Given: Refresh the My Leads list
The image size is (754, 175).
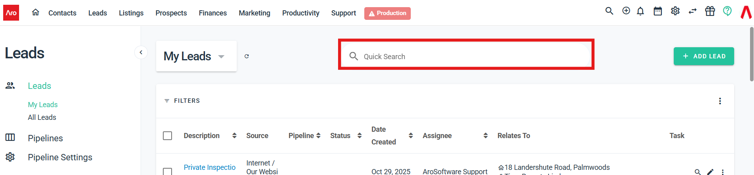Looking at the screenshot, I should point(247,56).
